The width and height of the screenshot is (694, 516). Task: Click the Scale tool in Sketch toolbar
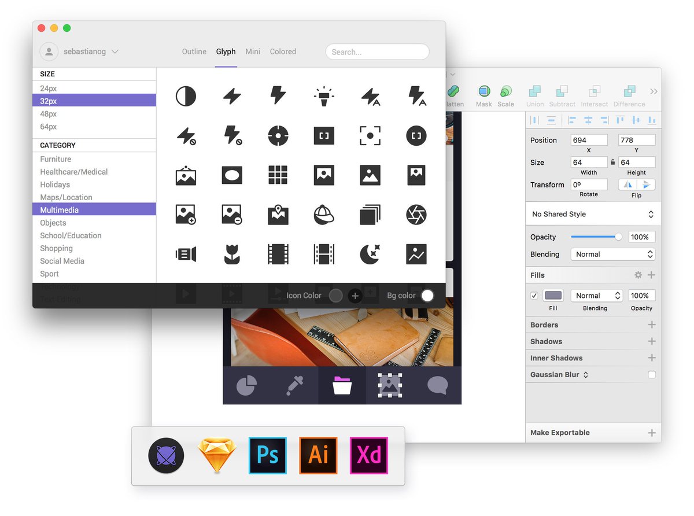[x=505, y=96]
